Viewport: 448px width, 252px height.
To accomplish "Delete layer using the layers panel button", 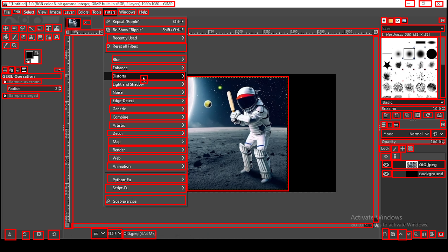I will coord(441,234).
